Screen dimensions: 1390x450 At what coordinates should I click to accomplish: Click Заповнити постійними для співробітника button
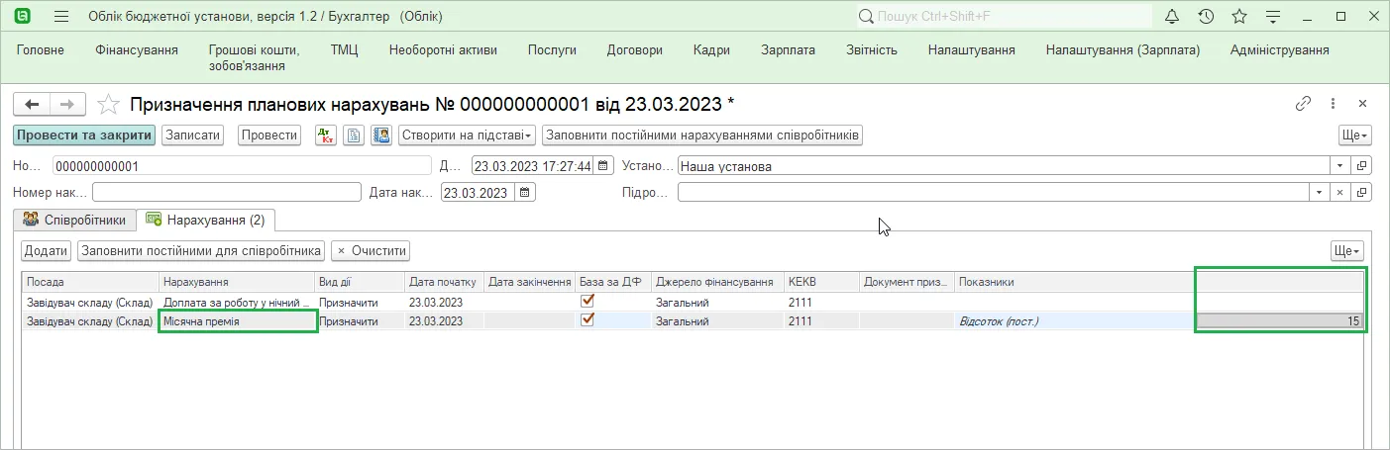coord(201,251)
